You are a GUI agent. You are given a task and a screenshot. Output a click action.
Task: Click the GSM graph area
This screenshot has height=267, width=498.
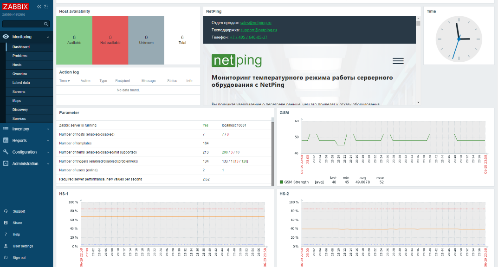(x=394, y=137)
